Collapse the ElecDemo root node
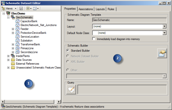172x110 pixels. (x=4, y=13)
